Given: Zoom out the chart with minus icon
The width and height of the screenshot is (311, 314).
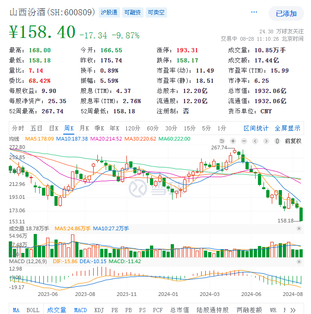Looking at the screenshot, I should [x=244, y=141].
